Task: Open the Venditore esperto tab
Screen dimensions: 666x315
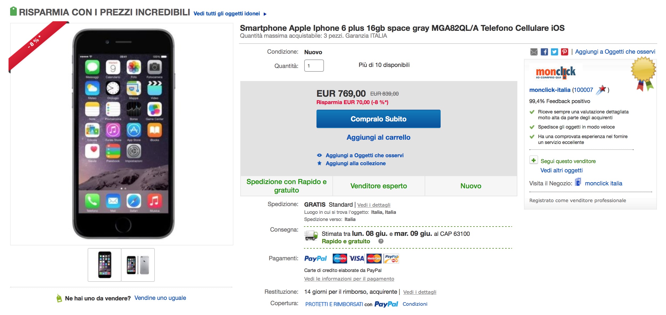Action: 379,186
